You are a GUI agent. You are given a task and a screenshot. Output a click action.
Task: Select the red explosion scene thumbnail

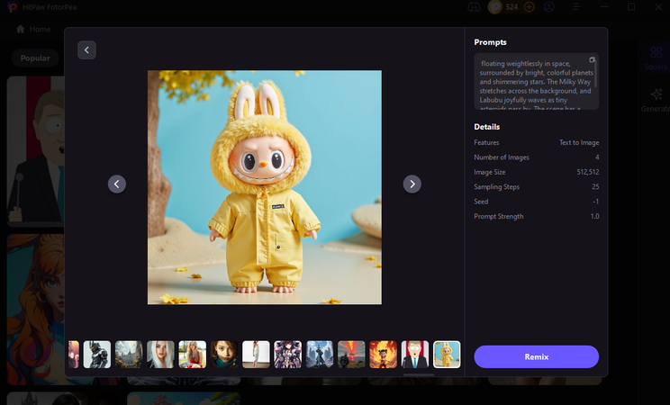pyautogui.click(x=351, y=355)
